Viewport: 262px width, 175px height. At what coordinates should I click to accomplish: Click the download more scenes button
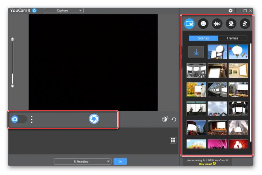196,52
